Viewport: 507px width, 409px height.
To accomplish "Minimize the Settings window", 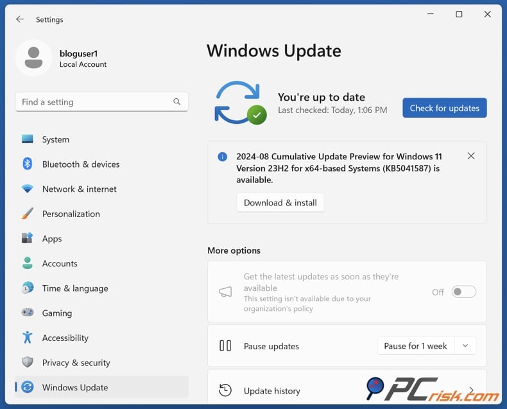I will click(431, 14).
